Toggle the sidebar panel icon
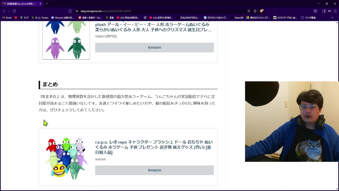Screen dimensions: 339x191 coord(324,11)
